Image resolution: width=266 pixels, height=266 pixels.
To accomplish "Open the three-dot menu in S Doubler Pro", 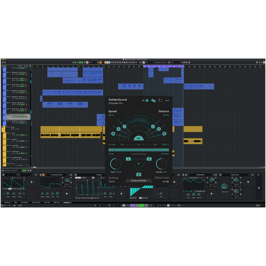I will pos(167,100).
